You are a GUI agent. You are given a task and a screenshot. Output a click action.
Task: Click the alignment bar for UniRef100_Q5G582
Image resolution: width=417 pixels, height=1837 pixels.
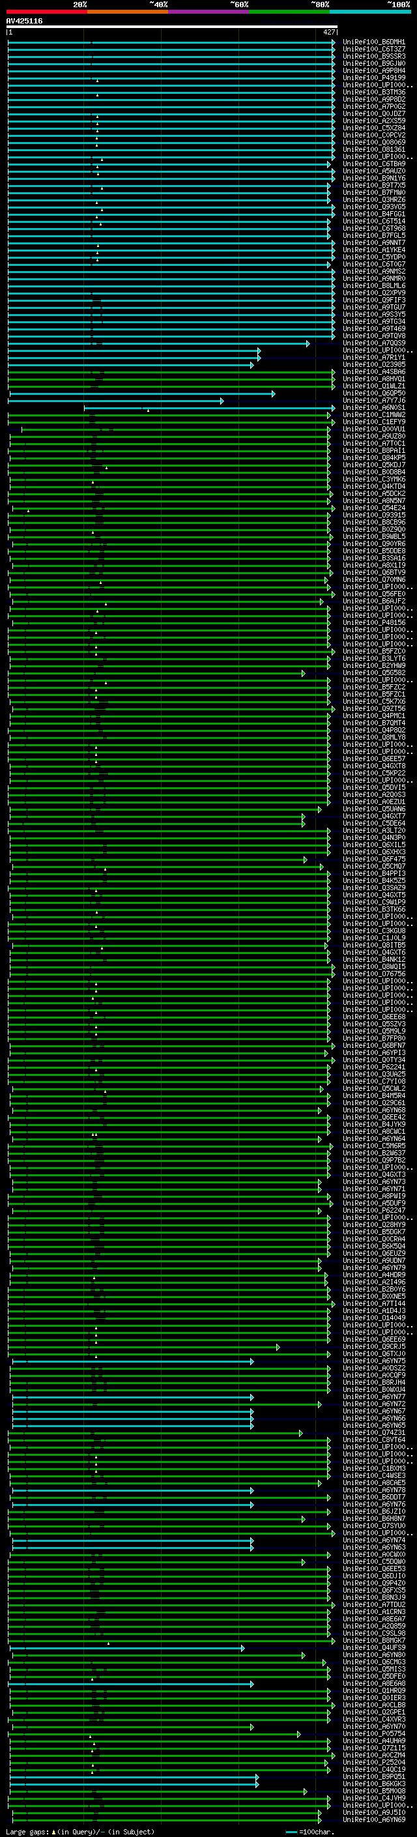point(156,673)
